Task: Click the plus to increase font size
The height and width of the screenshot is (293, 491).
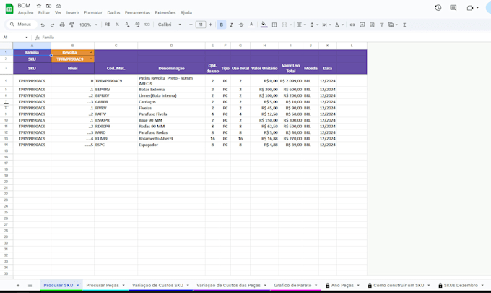Action: (210, 25)
